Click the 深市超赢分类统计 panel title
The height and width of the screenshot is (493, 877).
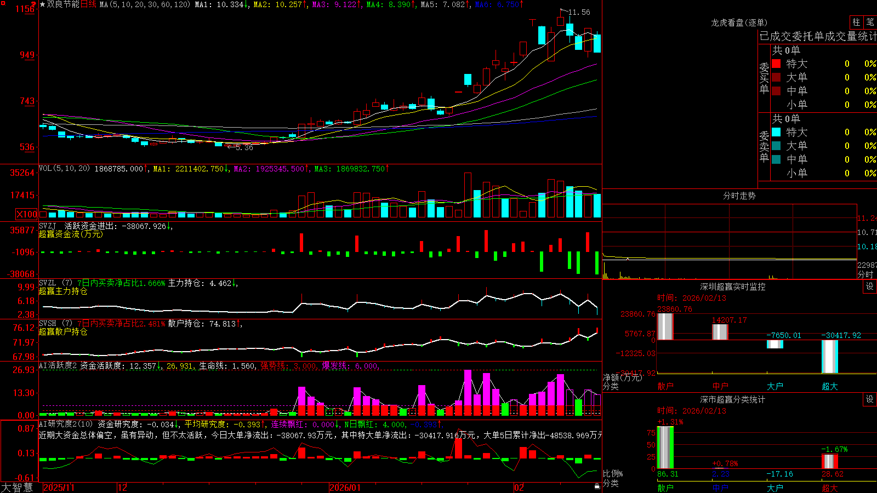pos(732,399)
